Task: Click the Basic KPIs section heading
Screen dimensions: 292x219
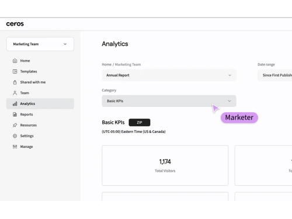Action: [x=113, y=122]
